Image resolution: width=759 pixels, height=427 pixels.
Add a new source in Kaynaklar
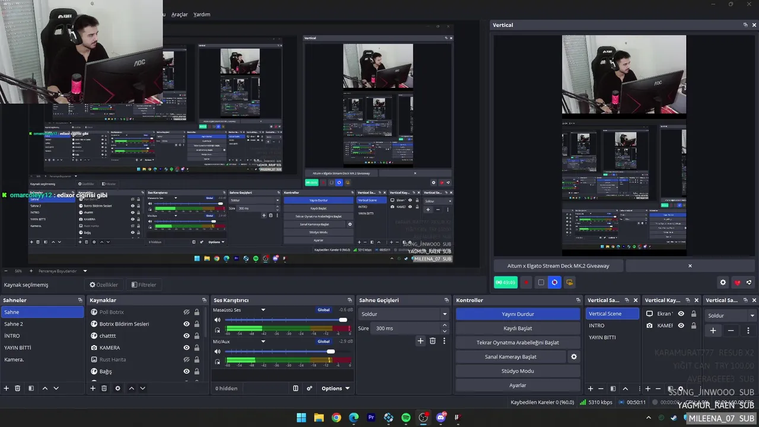(x=93, y=388)
